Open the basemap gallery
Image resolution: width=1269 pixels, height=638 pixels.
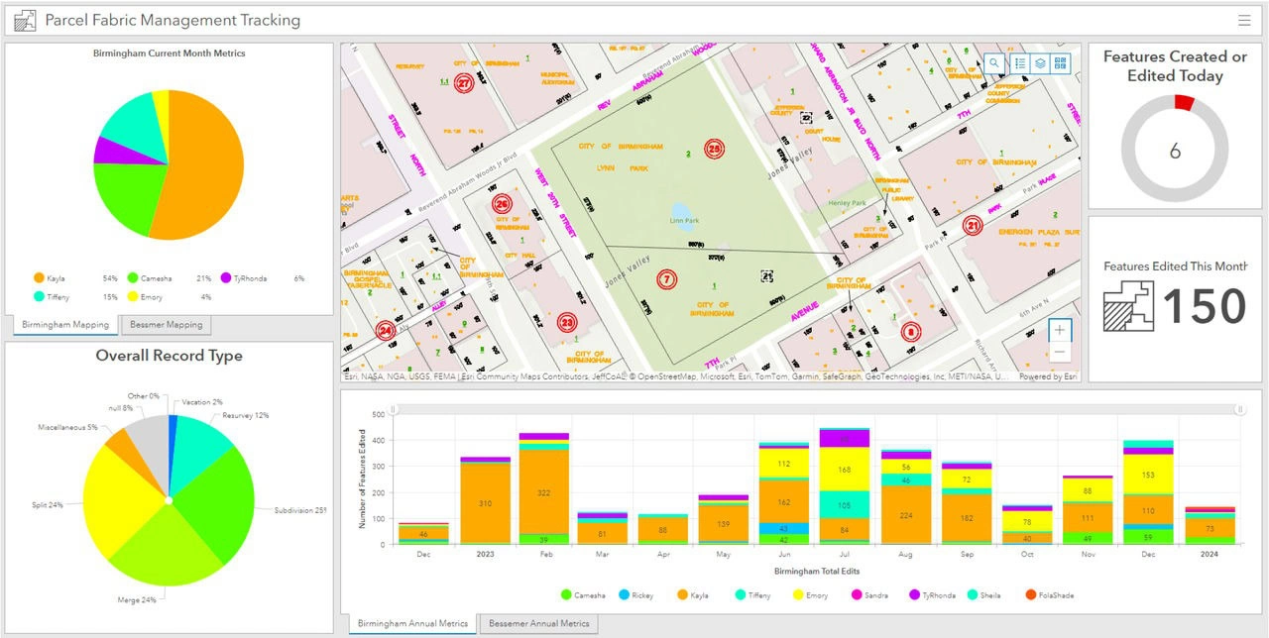click(1062, 62)
